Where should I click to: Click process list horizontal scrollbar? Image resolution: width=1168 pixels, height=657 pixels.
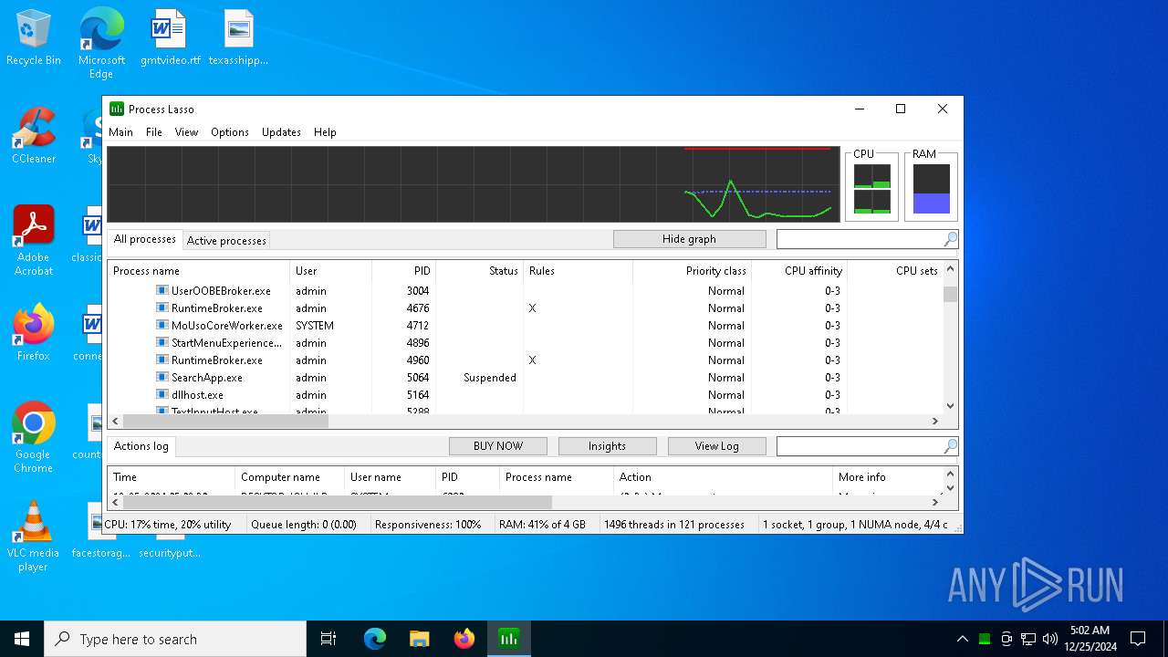coord(526,421)
